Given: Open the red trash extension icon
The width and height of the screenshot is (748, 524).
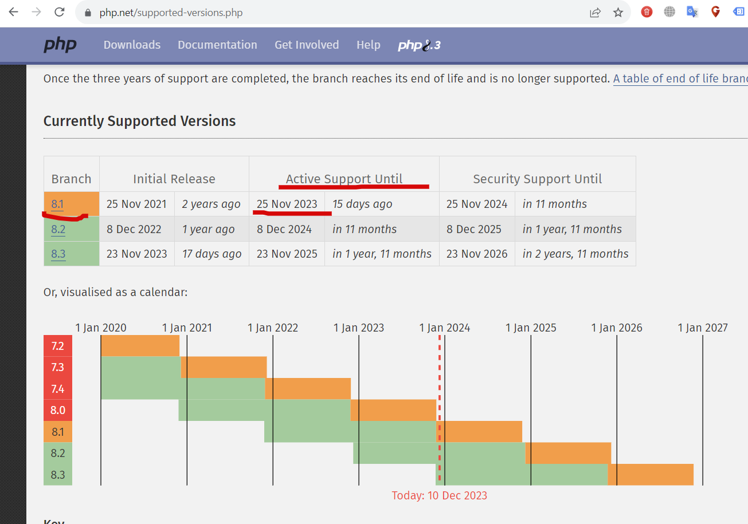Looking at the screenshot, I should click(647, 12).
